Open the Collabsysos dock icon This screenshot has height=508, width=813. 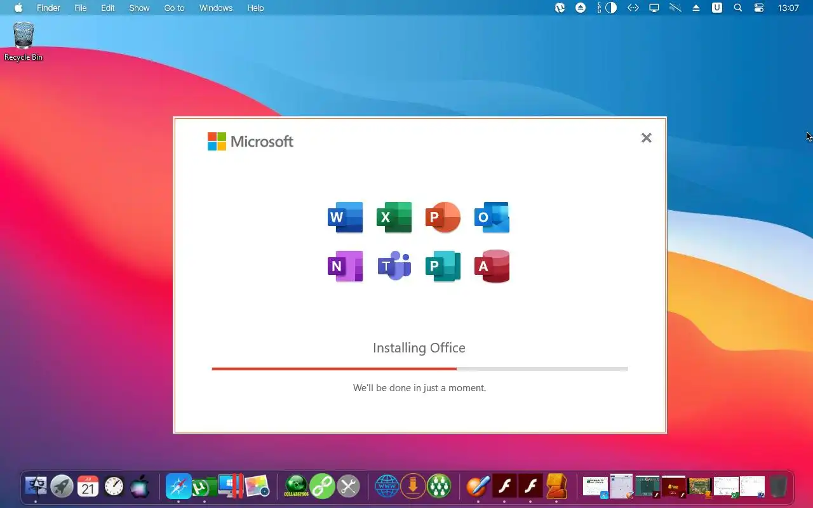point(296,486)
